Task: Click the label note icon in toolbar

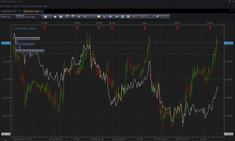Action: (x=99, y=17)
